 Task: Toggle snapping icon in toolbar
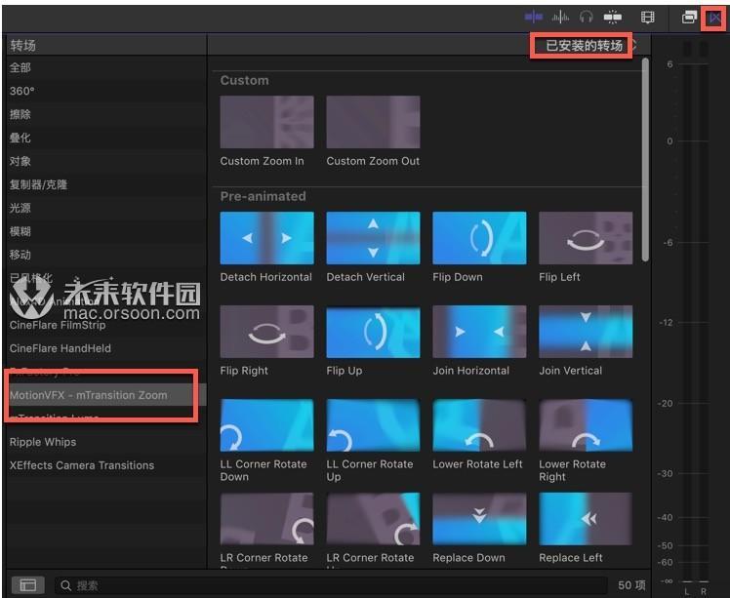[612, 18]
